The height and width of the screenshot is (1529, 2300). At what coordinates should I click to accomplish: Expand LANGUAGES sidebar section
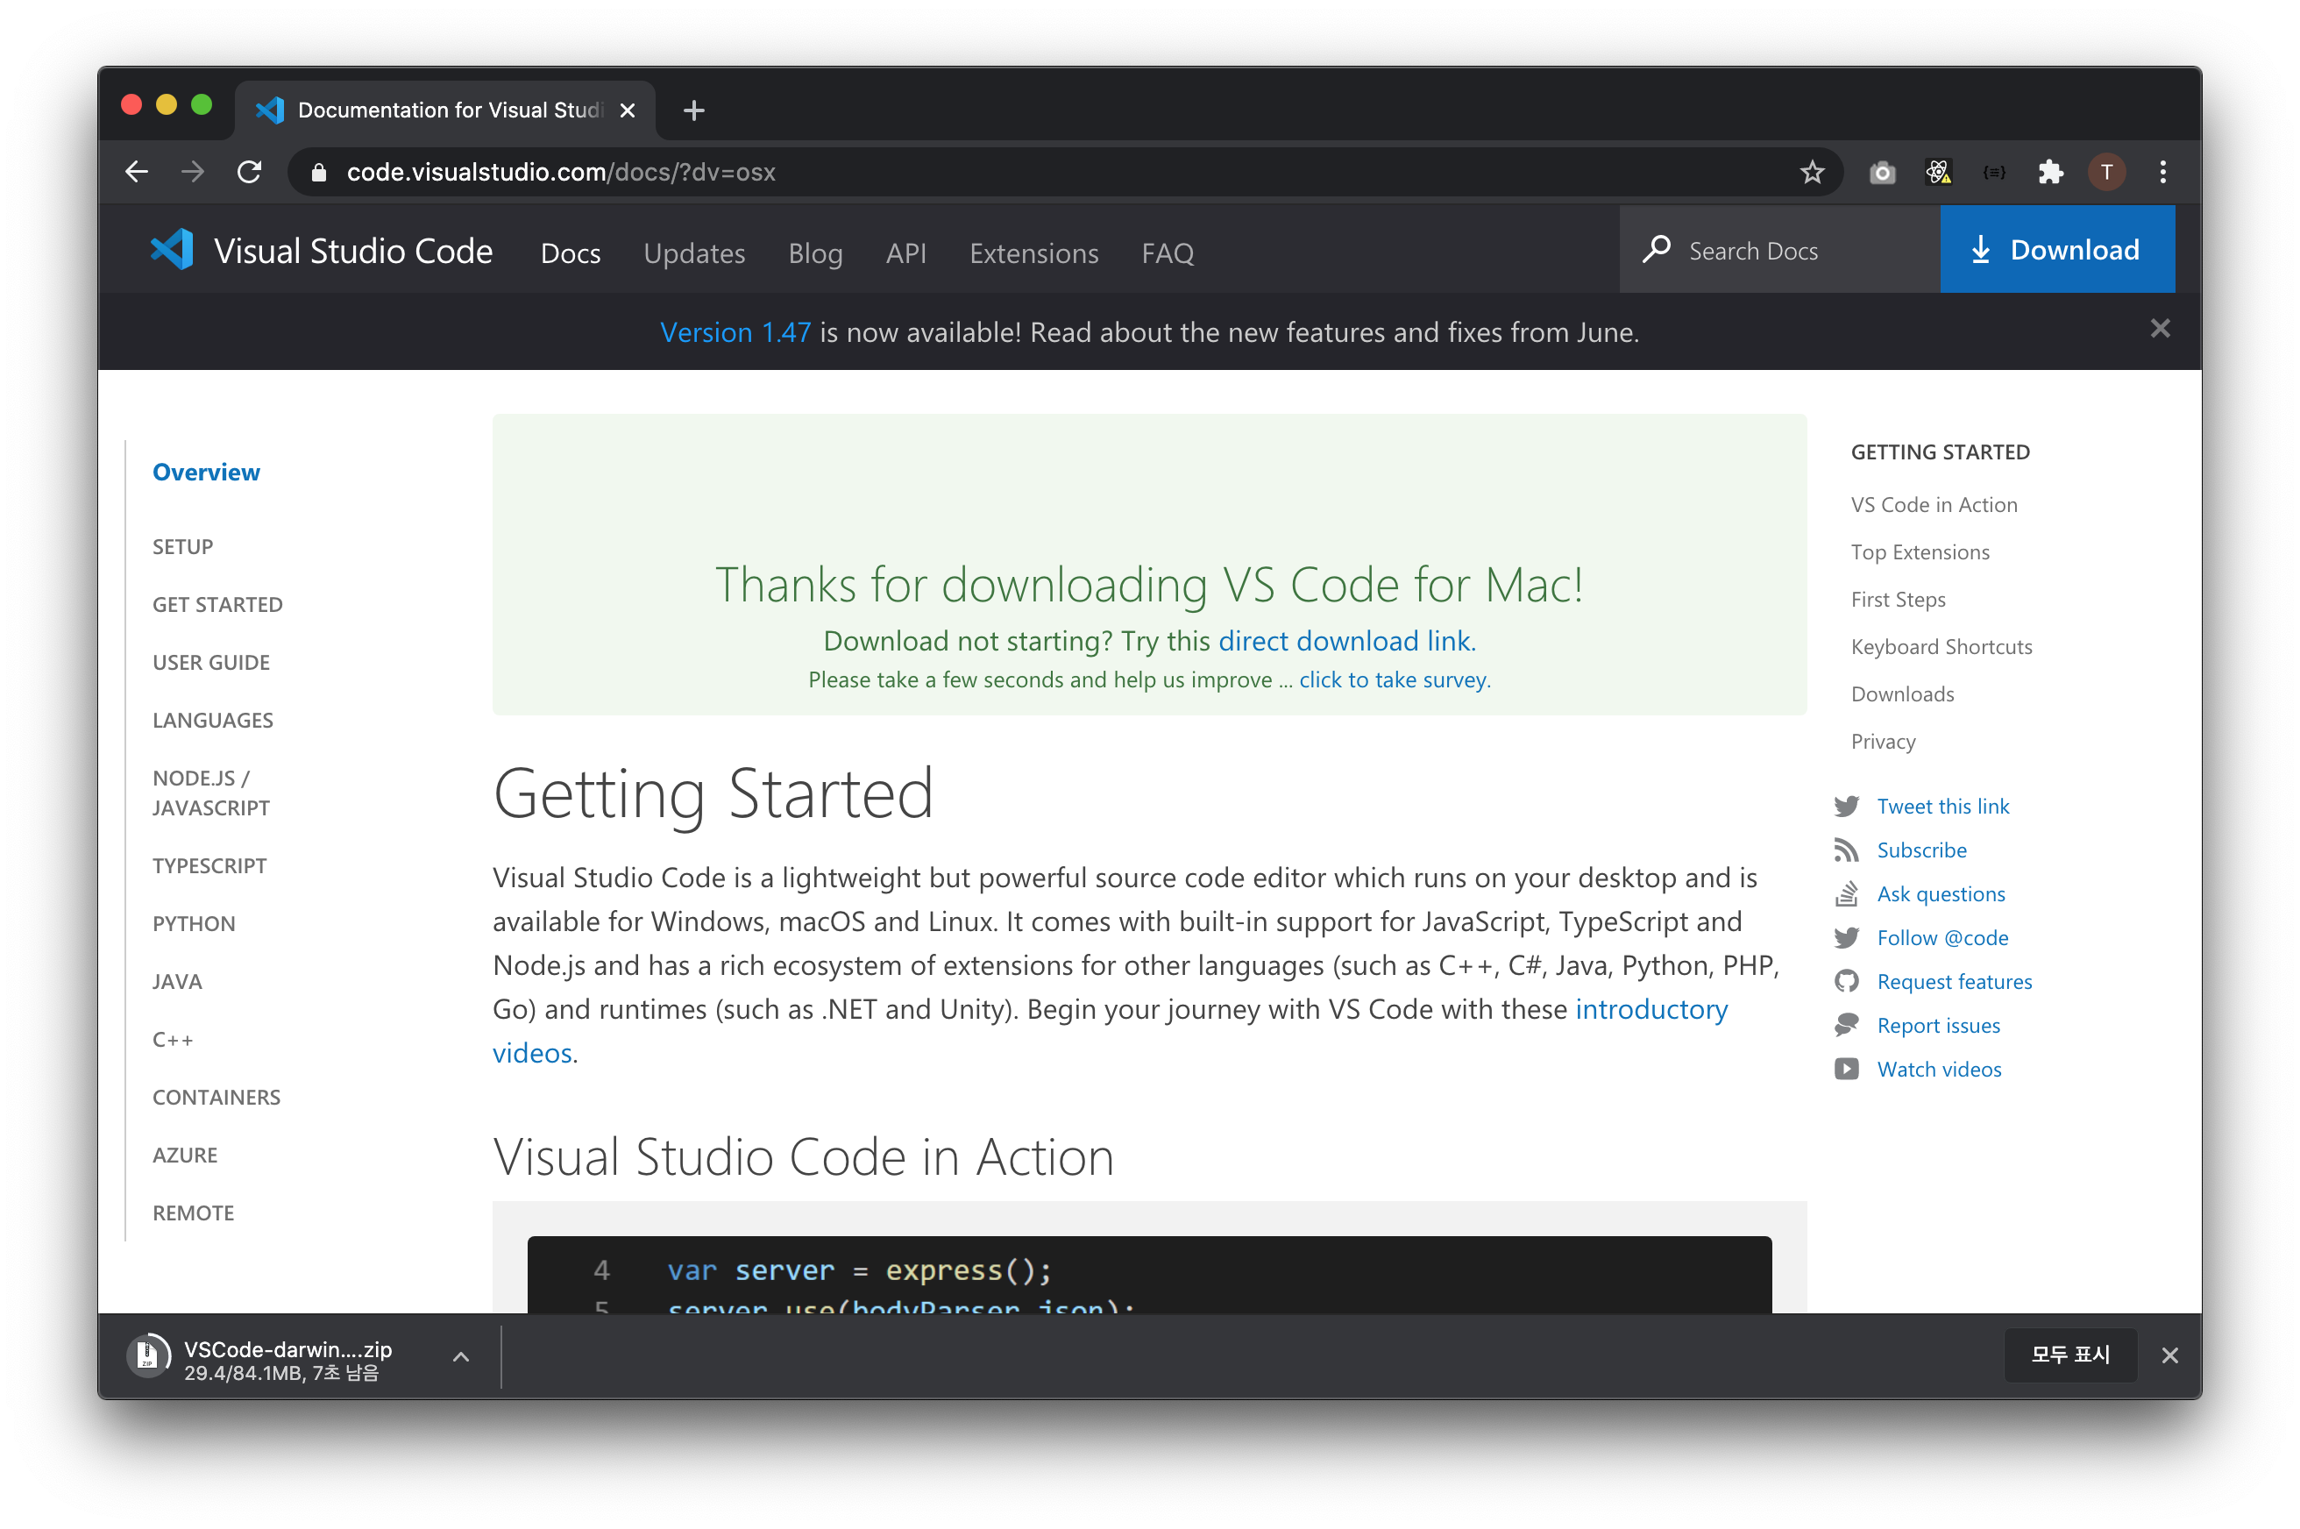tap(212, 721)
